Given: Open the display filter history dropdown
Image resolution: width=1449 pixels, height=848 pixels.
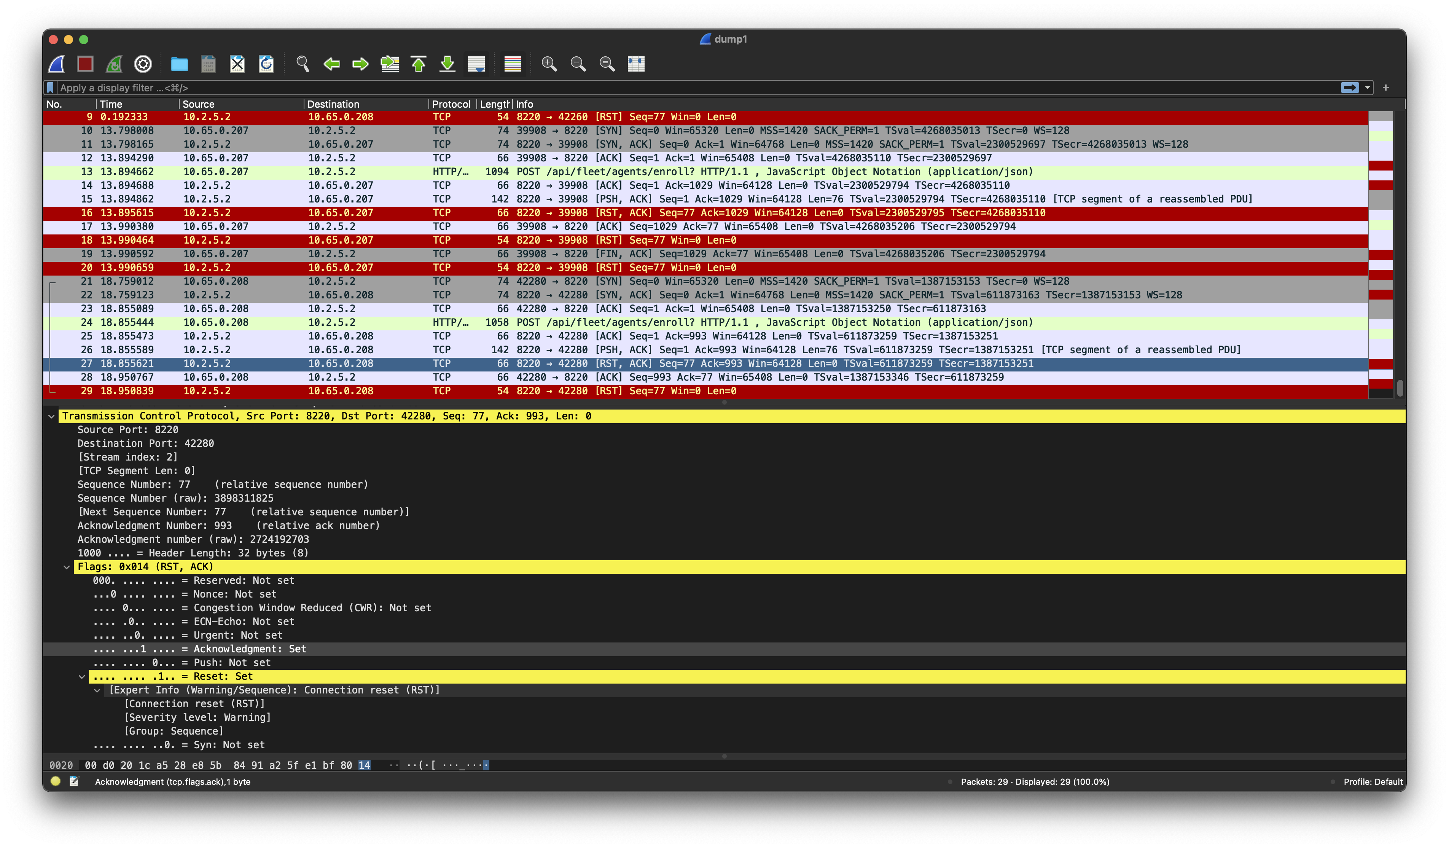Looking at the screenshot, I should click(x=1368, y=88).
